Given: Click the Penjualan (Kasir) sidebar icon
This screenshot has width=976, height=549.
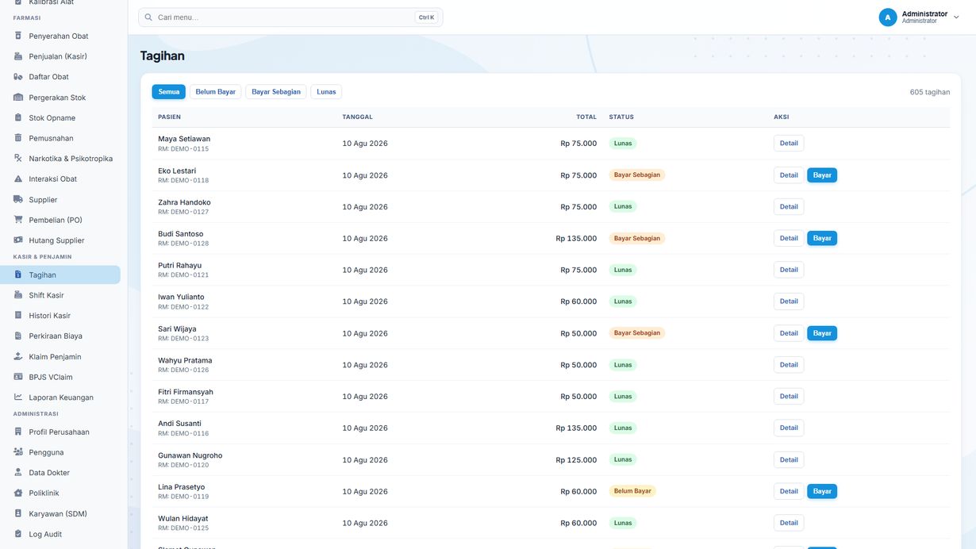Looking at the screenshot, I should click(18, 56).
